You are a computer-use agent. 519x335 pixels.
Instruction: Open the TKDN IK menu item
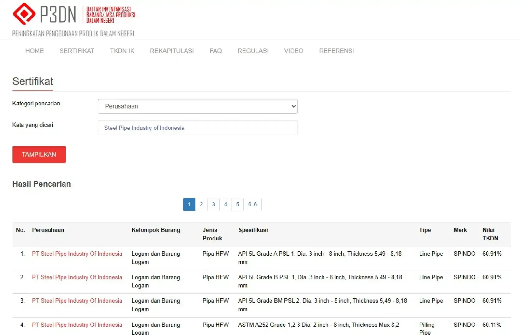122,51
